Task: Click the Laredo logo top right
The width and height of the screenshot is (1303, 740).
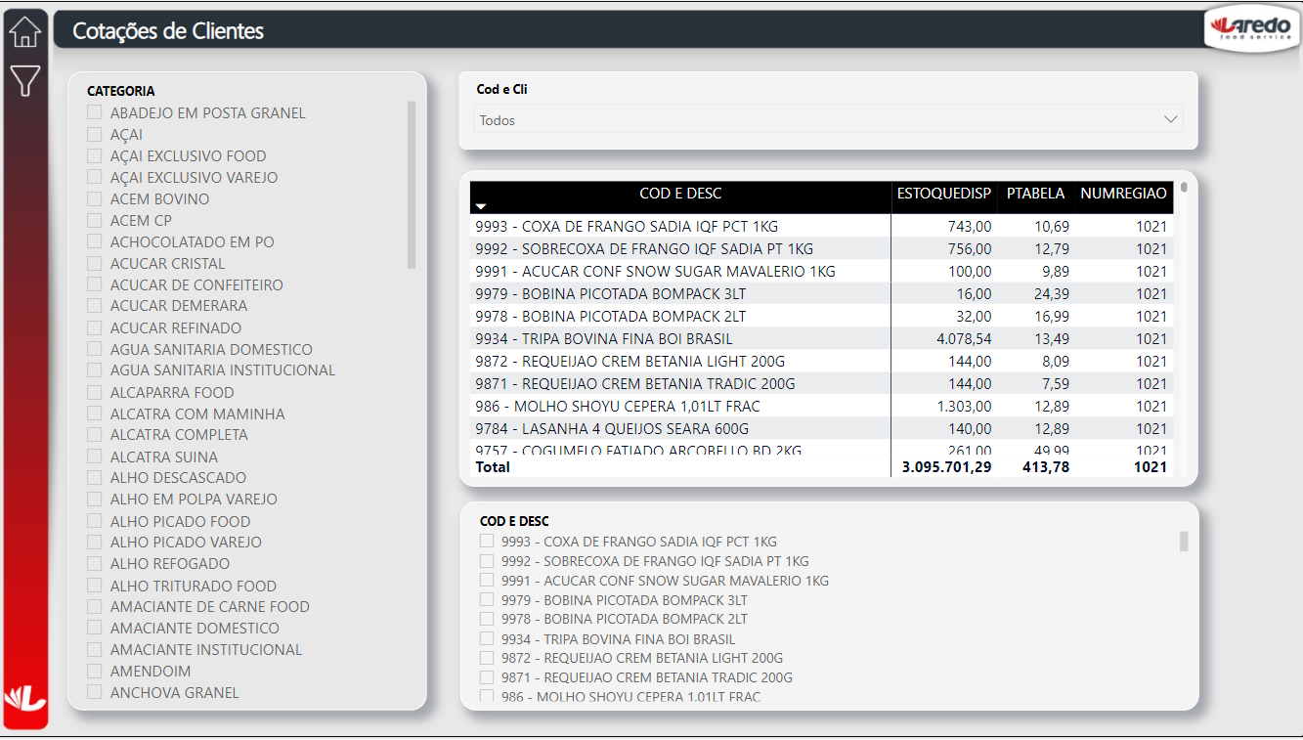Action: (1252, 27)
